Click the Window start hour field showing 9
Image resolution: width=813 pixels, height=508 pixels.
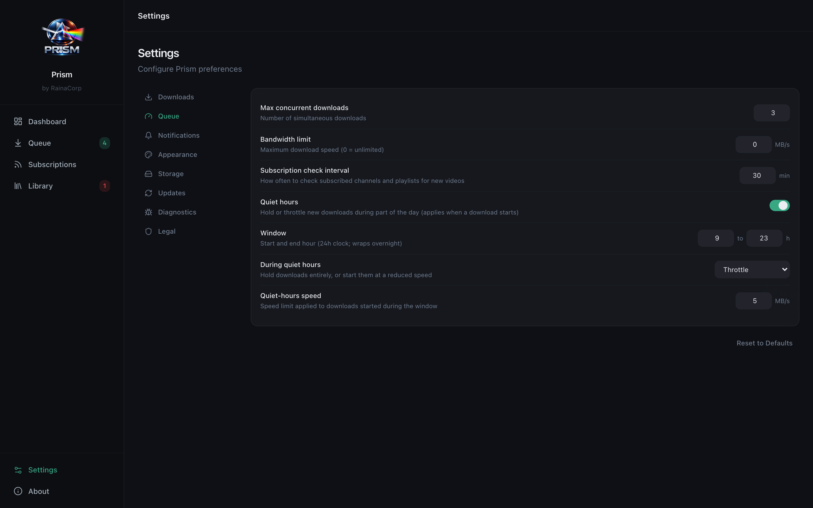716,238
